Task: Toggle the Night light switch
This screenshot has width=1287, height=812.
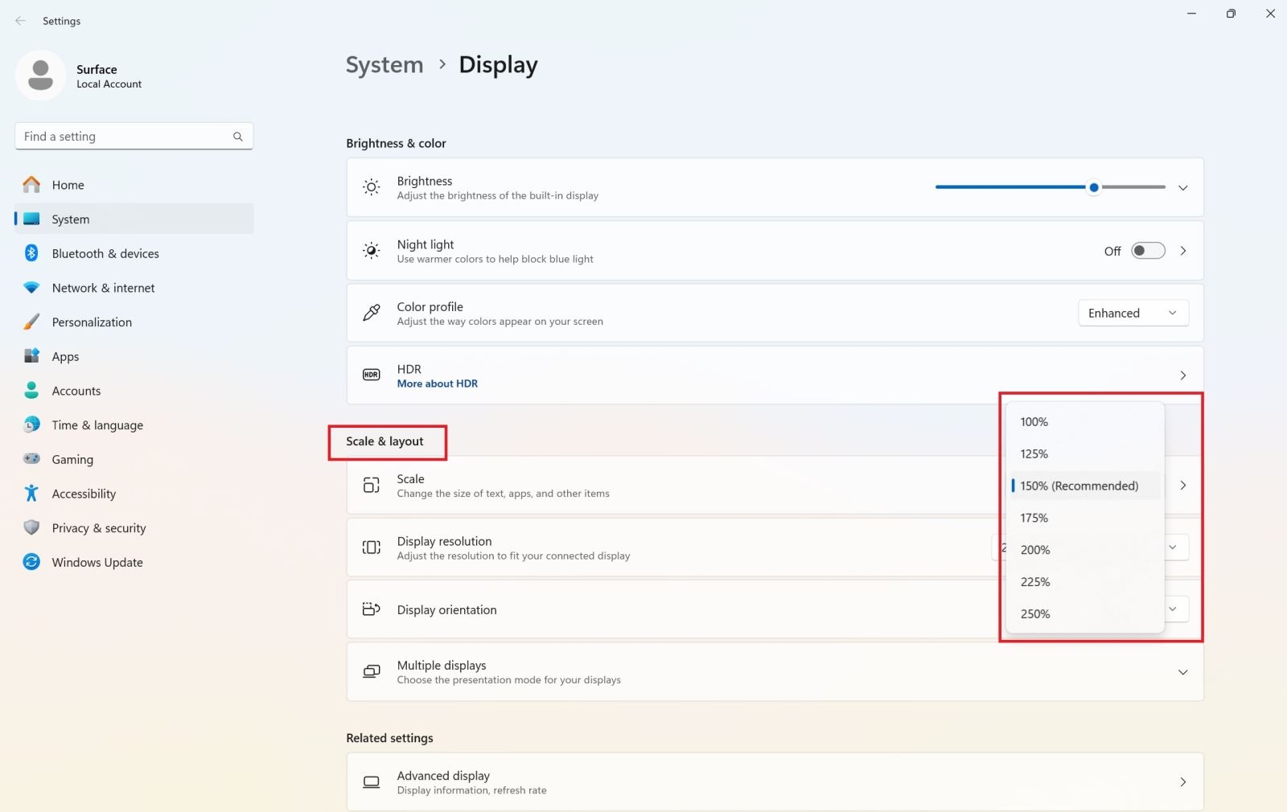Action: (1148, 251)
